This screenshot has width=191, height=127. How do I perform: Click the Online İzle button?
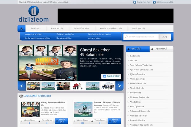click(111, 76)
